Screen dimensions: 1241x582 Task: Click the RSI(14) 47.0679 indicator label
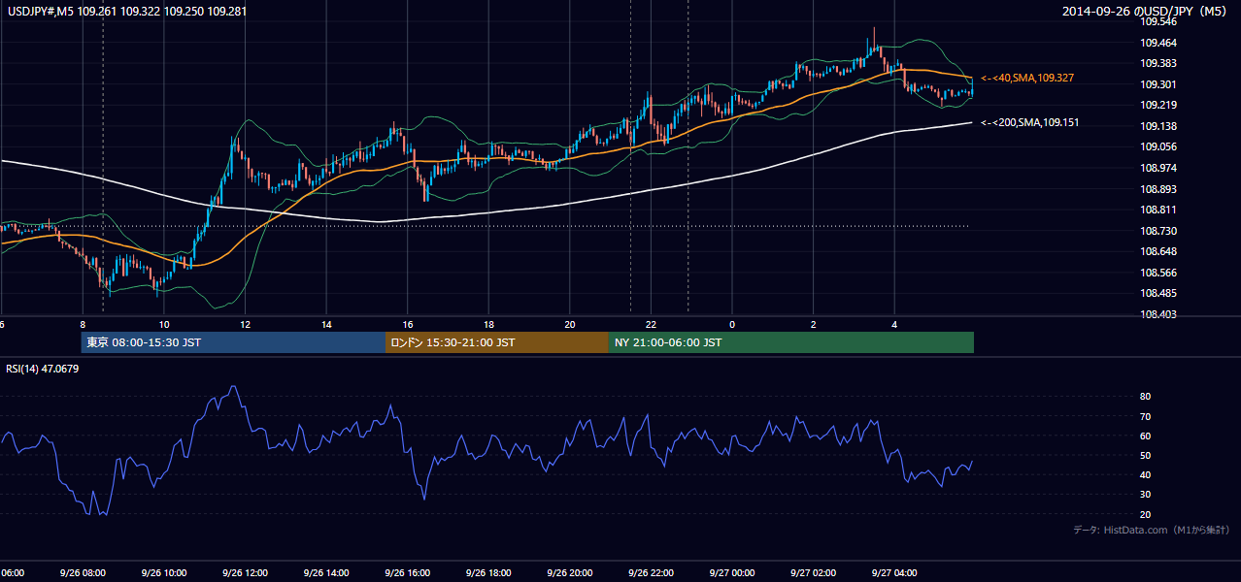(x=42, y=369)
